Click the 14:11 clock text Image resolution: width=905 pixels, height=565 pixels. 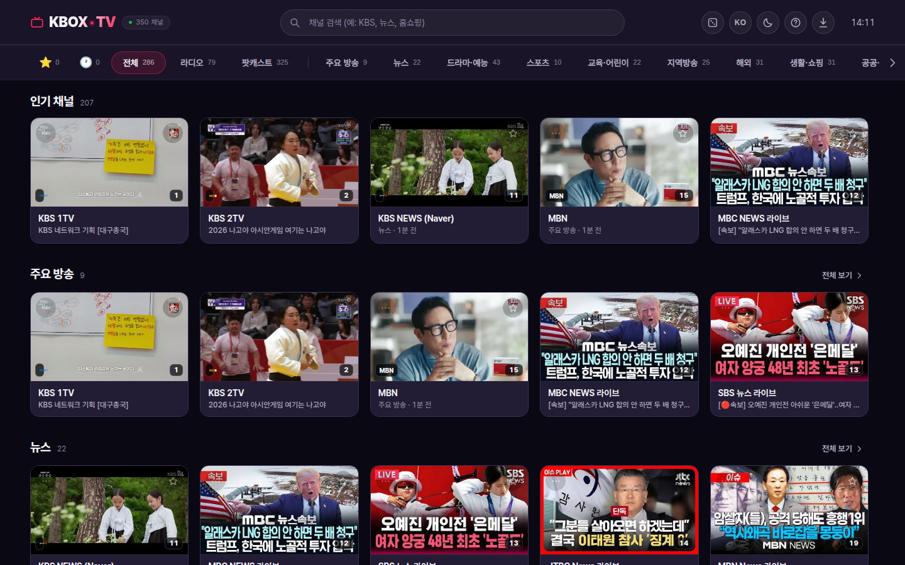863,23
